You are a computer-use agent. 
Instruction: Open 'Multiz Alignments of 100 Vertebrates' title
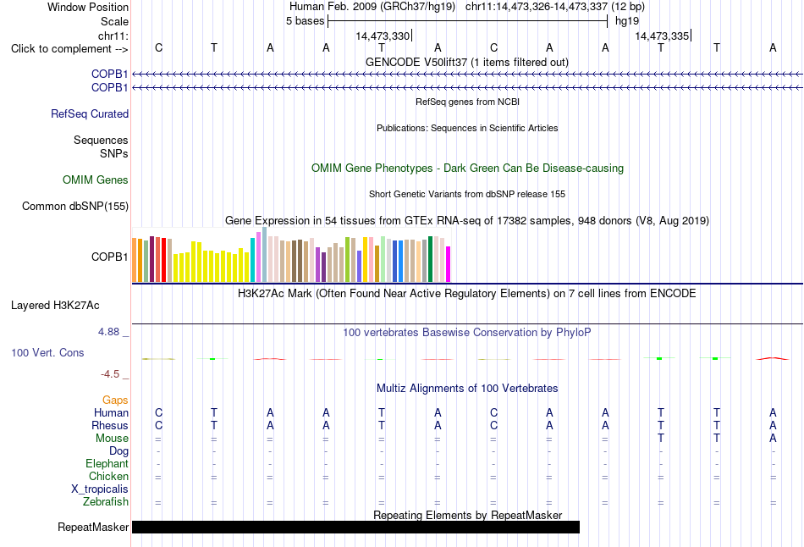coord(467,389)
